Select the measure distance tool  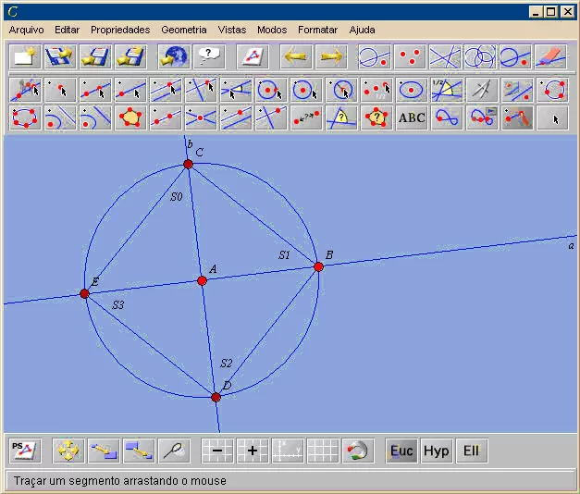click(x=306, y=117)
